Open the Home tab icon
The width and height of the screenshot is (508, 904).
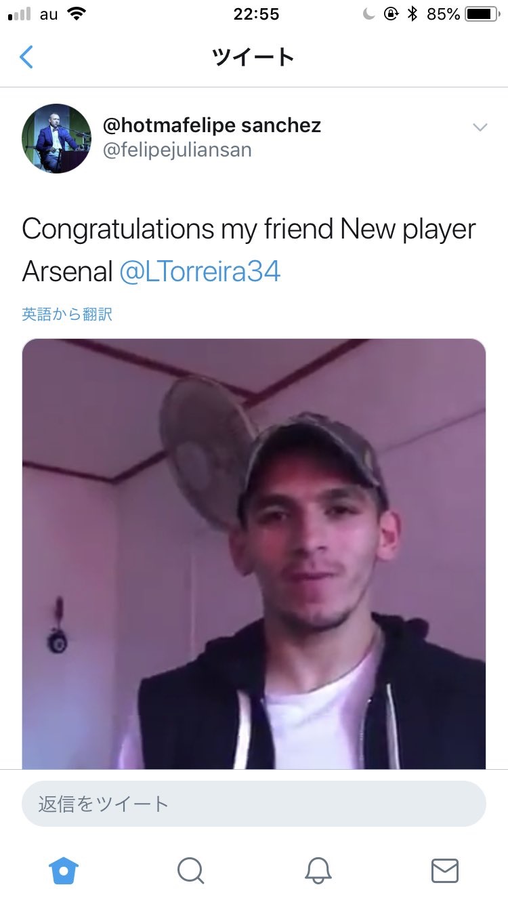[64, 870]
